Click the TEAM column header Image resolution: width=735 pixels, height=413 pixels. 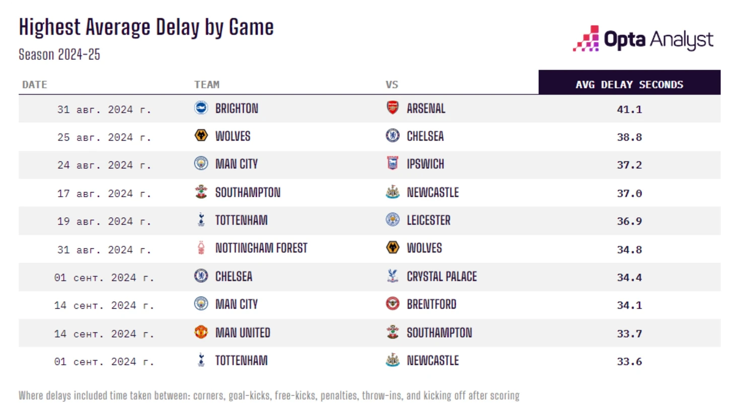point(207,85)
